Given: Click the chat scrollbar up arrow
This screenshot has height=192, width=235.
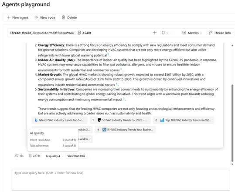Looking at the screenshot, I should [232, 45].
